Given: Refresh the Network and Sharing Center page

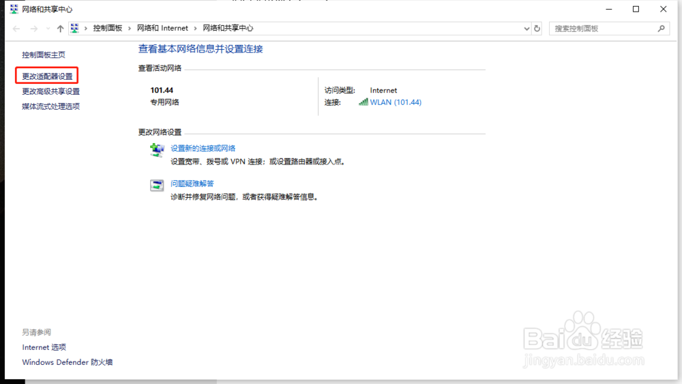Looking at the screenshot, I should pos(537,29).
